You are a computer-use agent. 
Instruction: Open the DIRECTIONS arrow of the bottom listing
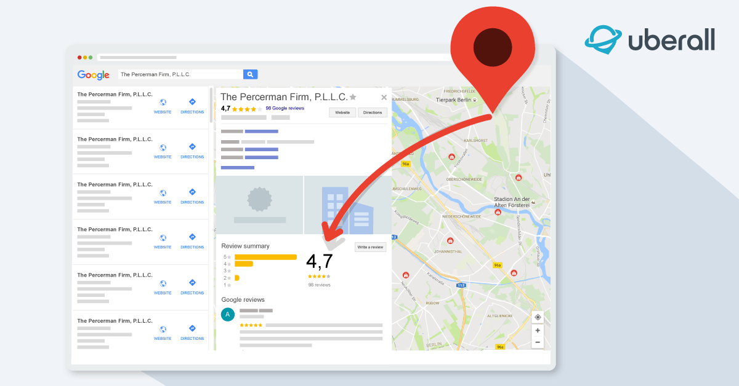pos(192,329)
